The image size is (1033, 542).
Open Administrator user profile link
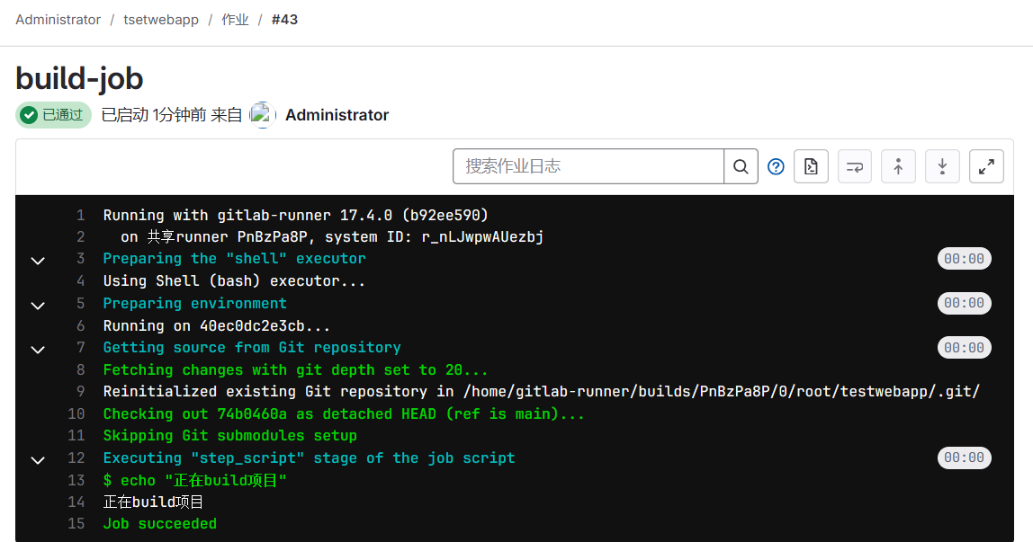pos(337,115)
